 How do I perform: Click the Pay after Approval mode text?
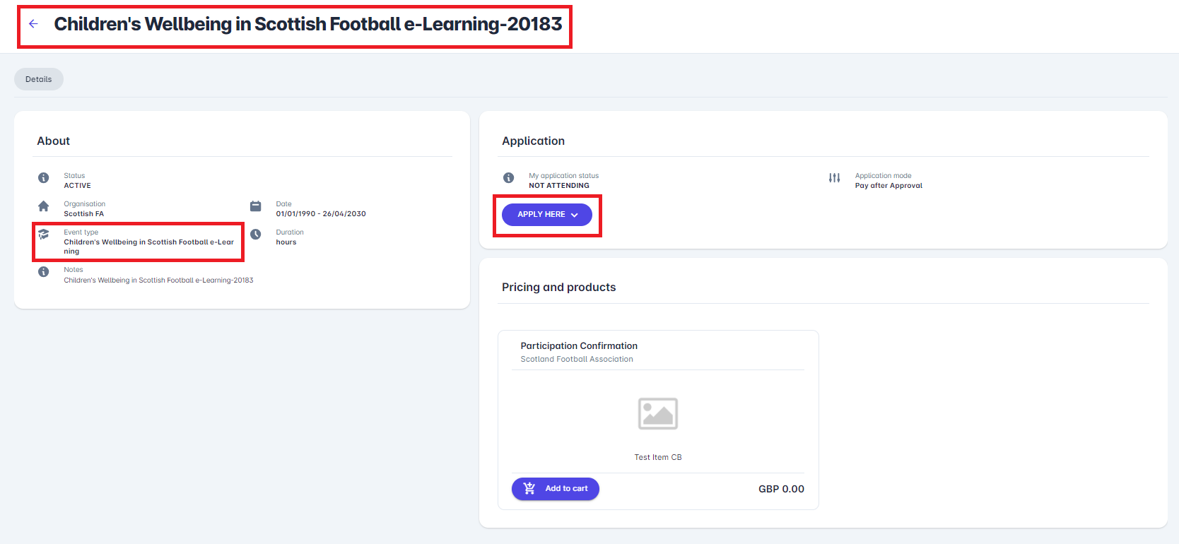(x=888, y=186)
